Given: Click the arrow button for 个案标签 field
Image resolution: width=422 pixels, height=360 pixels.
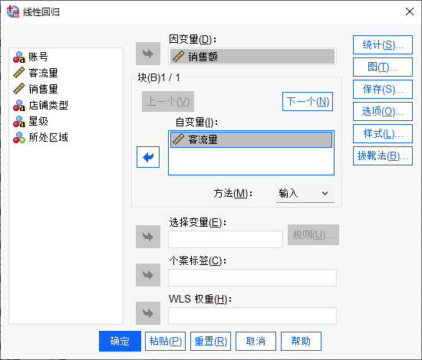Looking at the screenshot, I should coord(148,275).
